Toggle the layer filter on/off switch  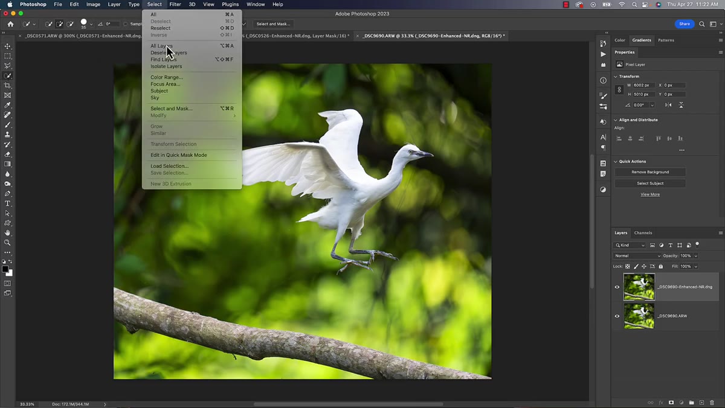pos(697,244)
